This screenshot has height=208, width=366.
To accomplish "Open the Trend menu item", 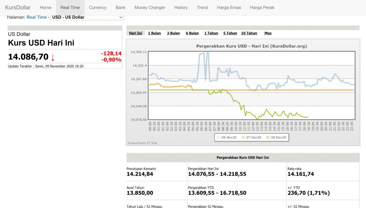I will click(202, 8).
